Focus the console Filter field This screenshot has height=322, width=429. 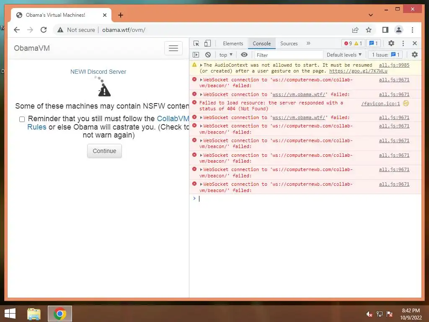(289, 55)
